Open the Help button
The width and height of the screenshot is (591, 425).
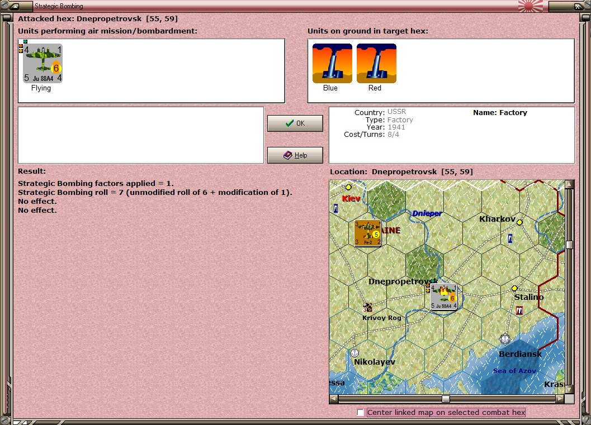click(x=295, y=155)
